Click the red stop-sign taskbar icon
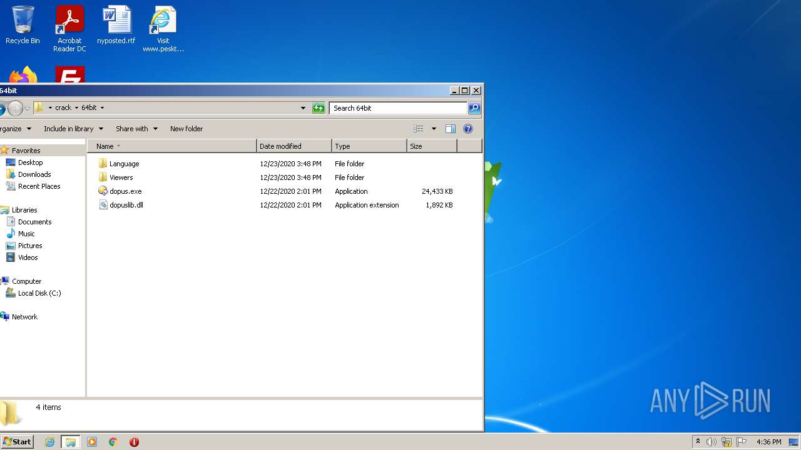Image resolution: width=801 pixels, height=450 pixels. tap(134, 442)
